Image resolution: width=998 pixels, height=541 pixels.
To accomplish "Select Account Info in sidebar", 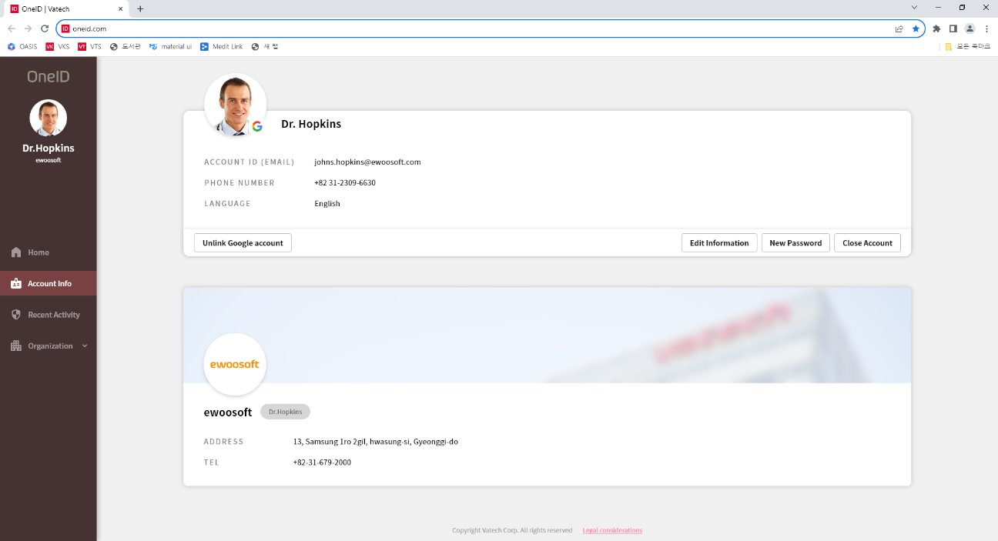I will (49, 283).
